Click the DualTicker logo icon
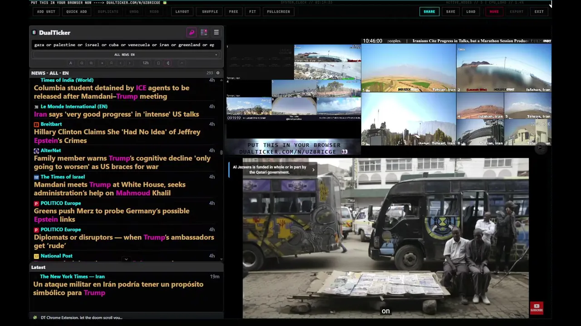The image size is (581, 326). click(x=34, y=33)
